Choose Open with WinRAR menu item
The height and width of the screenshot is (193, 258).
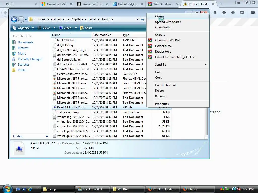[x=178, y=40]
